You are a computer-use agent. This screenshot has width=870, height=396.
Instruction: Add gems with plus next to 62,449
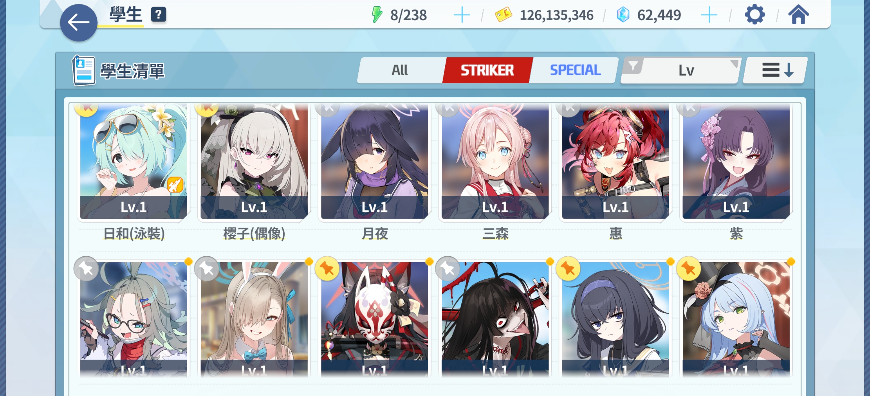click(x=709, y=15)
